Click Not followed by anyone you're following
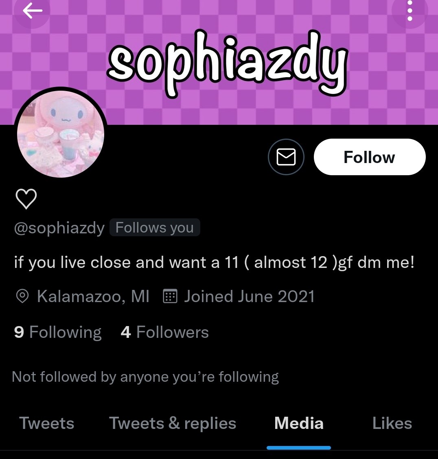This screenshot has height=459, width=438. point(145,377)
